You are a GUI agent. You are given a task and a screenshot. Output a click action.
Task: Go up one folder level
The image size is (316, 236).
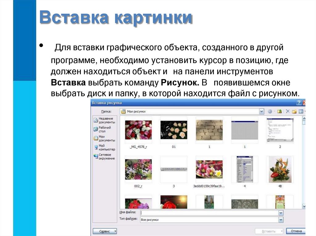click(x=279, y=111)
